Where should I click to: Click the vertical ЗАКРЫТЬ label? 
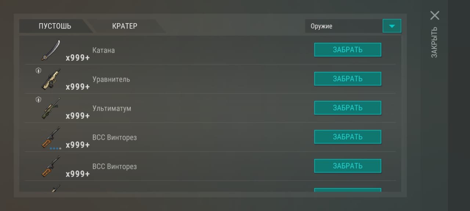pos(434,42)
